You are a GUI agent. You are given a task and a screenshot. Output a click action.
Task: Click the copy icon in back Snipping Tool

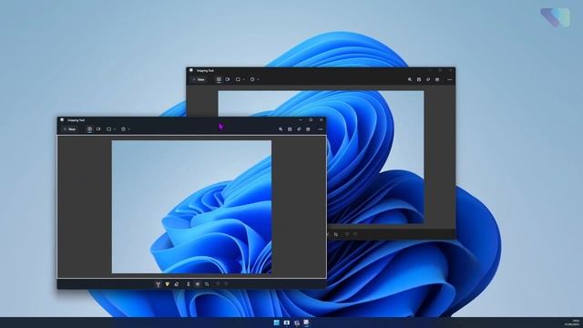(428, 79)
